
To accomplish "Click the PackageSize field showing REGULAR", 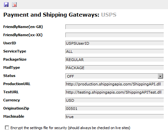I will tap(114, 59).
